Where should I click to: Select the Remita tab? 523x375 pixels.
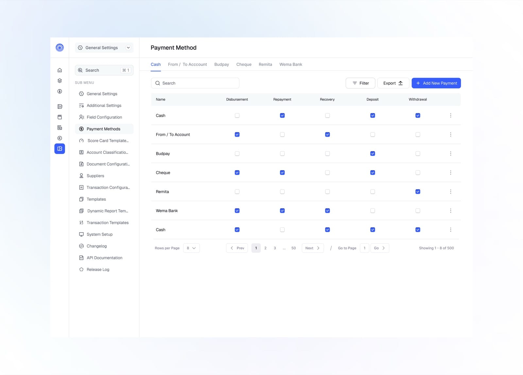point(265,64)
